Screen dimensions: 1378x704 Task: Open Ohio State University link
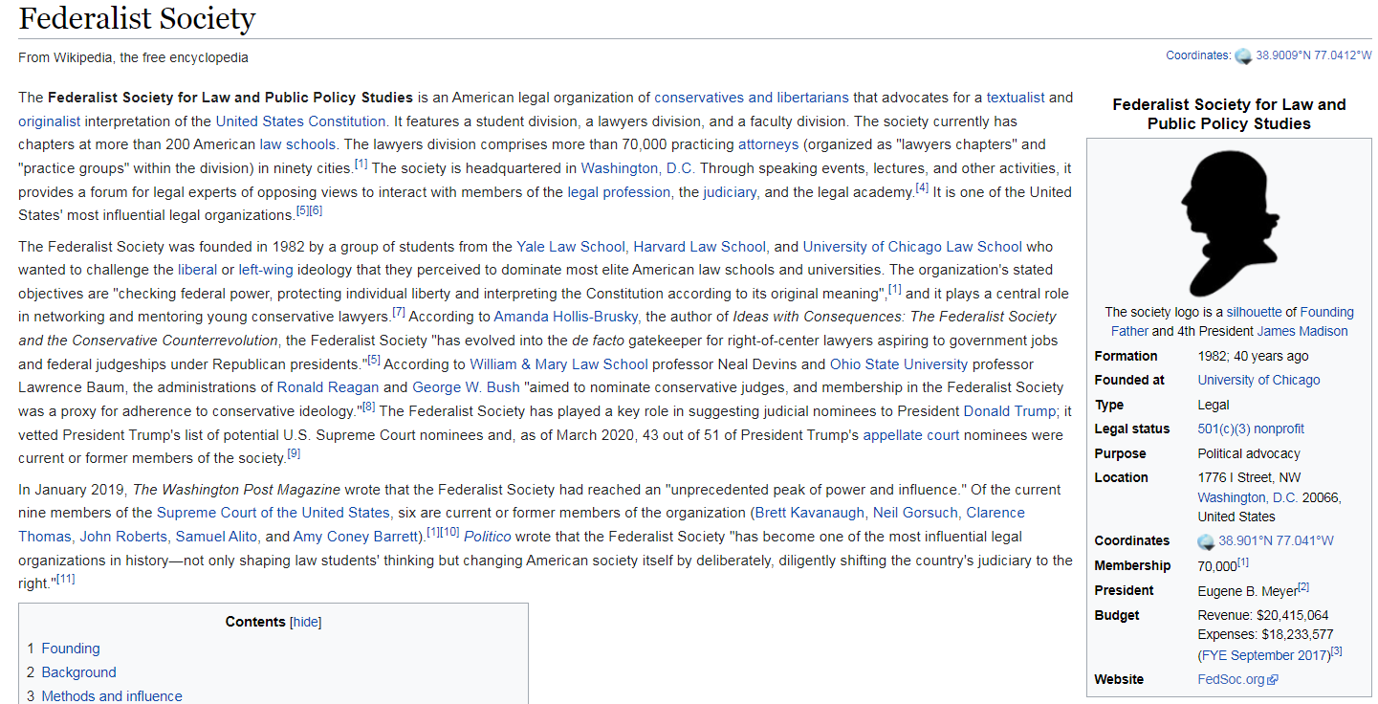[x=899, y=364]
